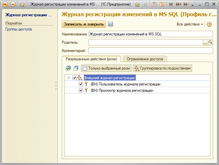Open the 1C main menu dropdown arrow
This screenshot has width=219, height=165.
coord(13,5)
